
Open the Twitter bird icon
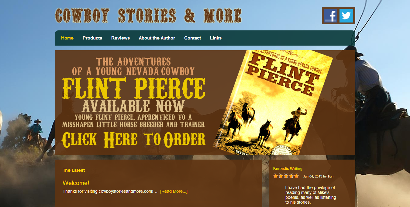tap(346, 16)
